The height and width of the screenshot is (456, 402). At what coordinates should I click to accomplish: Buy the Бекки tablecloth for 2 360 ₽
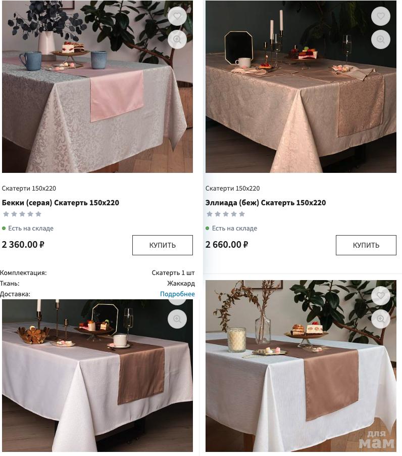[x=163, y=245]
